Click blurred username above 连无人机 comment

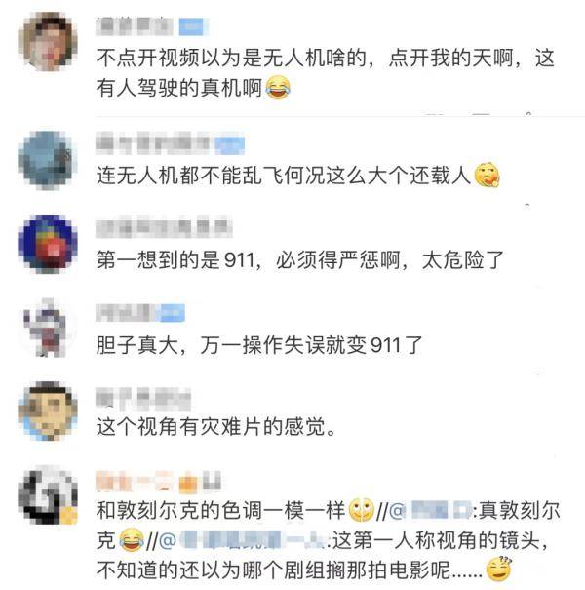point(152,143)
